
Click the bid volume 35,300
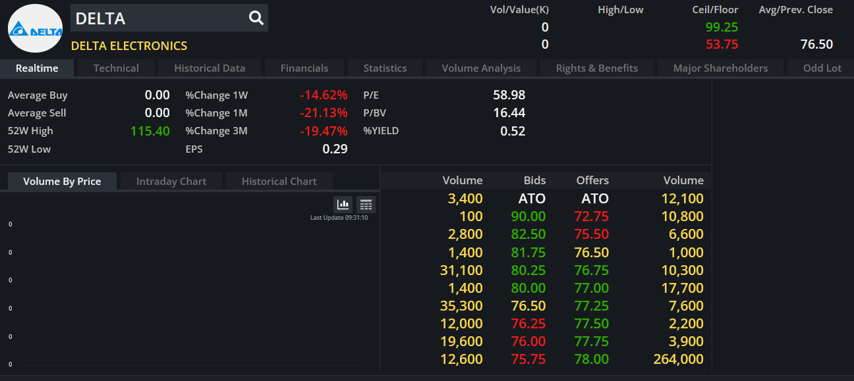pos(461,306)
